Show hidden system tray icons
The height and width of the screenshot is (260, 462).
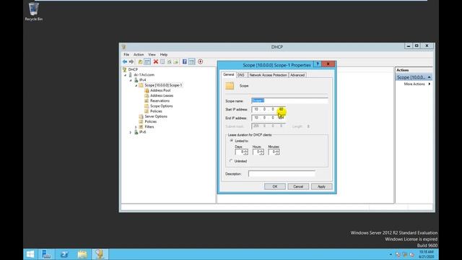tap(391, 254)
